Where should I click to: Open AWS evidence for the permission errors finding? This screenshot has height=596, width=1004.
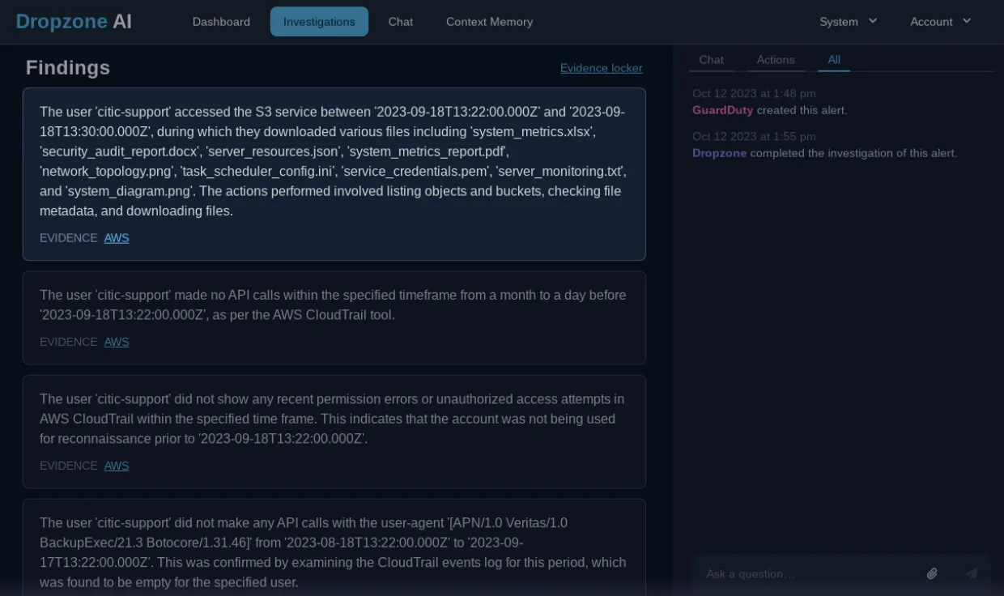tap(117, 466)
